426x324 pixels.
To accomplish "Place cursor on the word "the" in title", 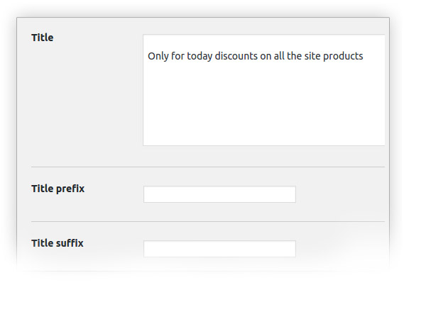I will [x=294, y=56].
